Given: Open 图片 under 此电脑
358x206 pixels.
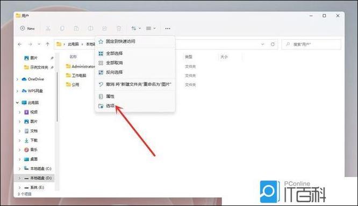Looking at the screenshot, I should click(31, 121).
